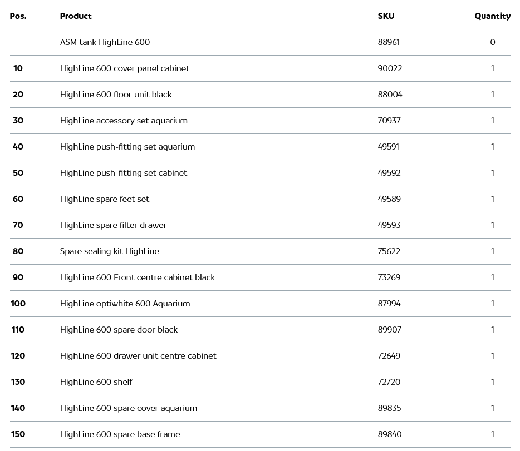Viewport: 520px width, 451px height.
Task: Click the SKU column header
Action: 386,16
